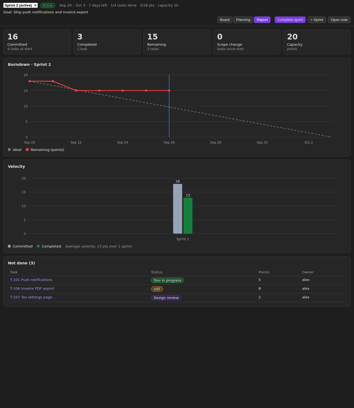Image resolution: width=354 pixels, height=408 pixels.
Task: Select the Report tab
Action: pos(262,20)
